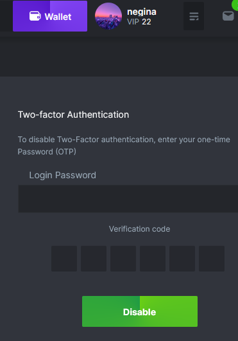Image resolution: width=238 pixels, height=341 pixels.
Task: Open the VIP 22 level label
Action: (x=139, y=22)
